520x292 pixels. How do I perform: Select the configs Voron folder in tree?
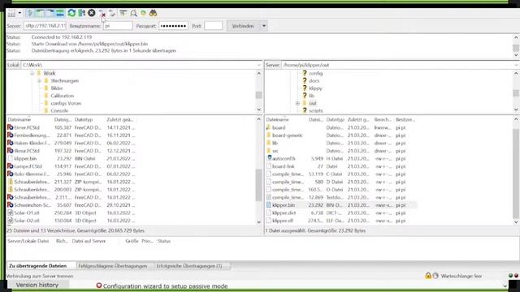pos(66,103)
